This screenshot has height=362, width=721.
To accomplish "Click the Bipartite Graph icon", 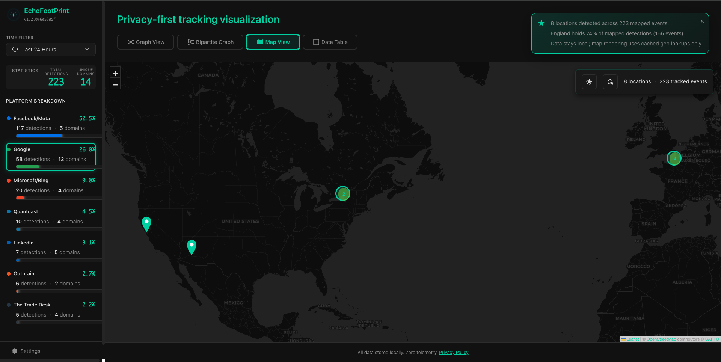I will 190,42.
